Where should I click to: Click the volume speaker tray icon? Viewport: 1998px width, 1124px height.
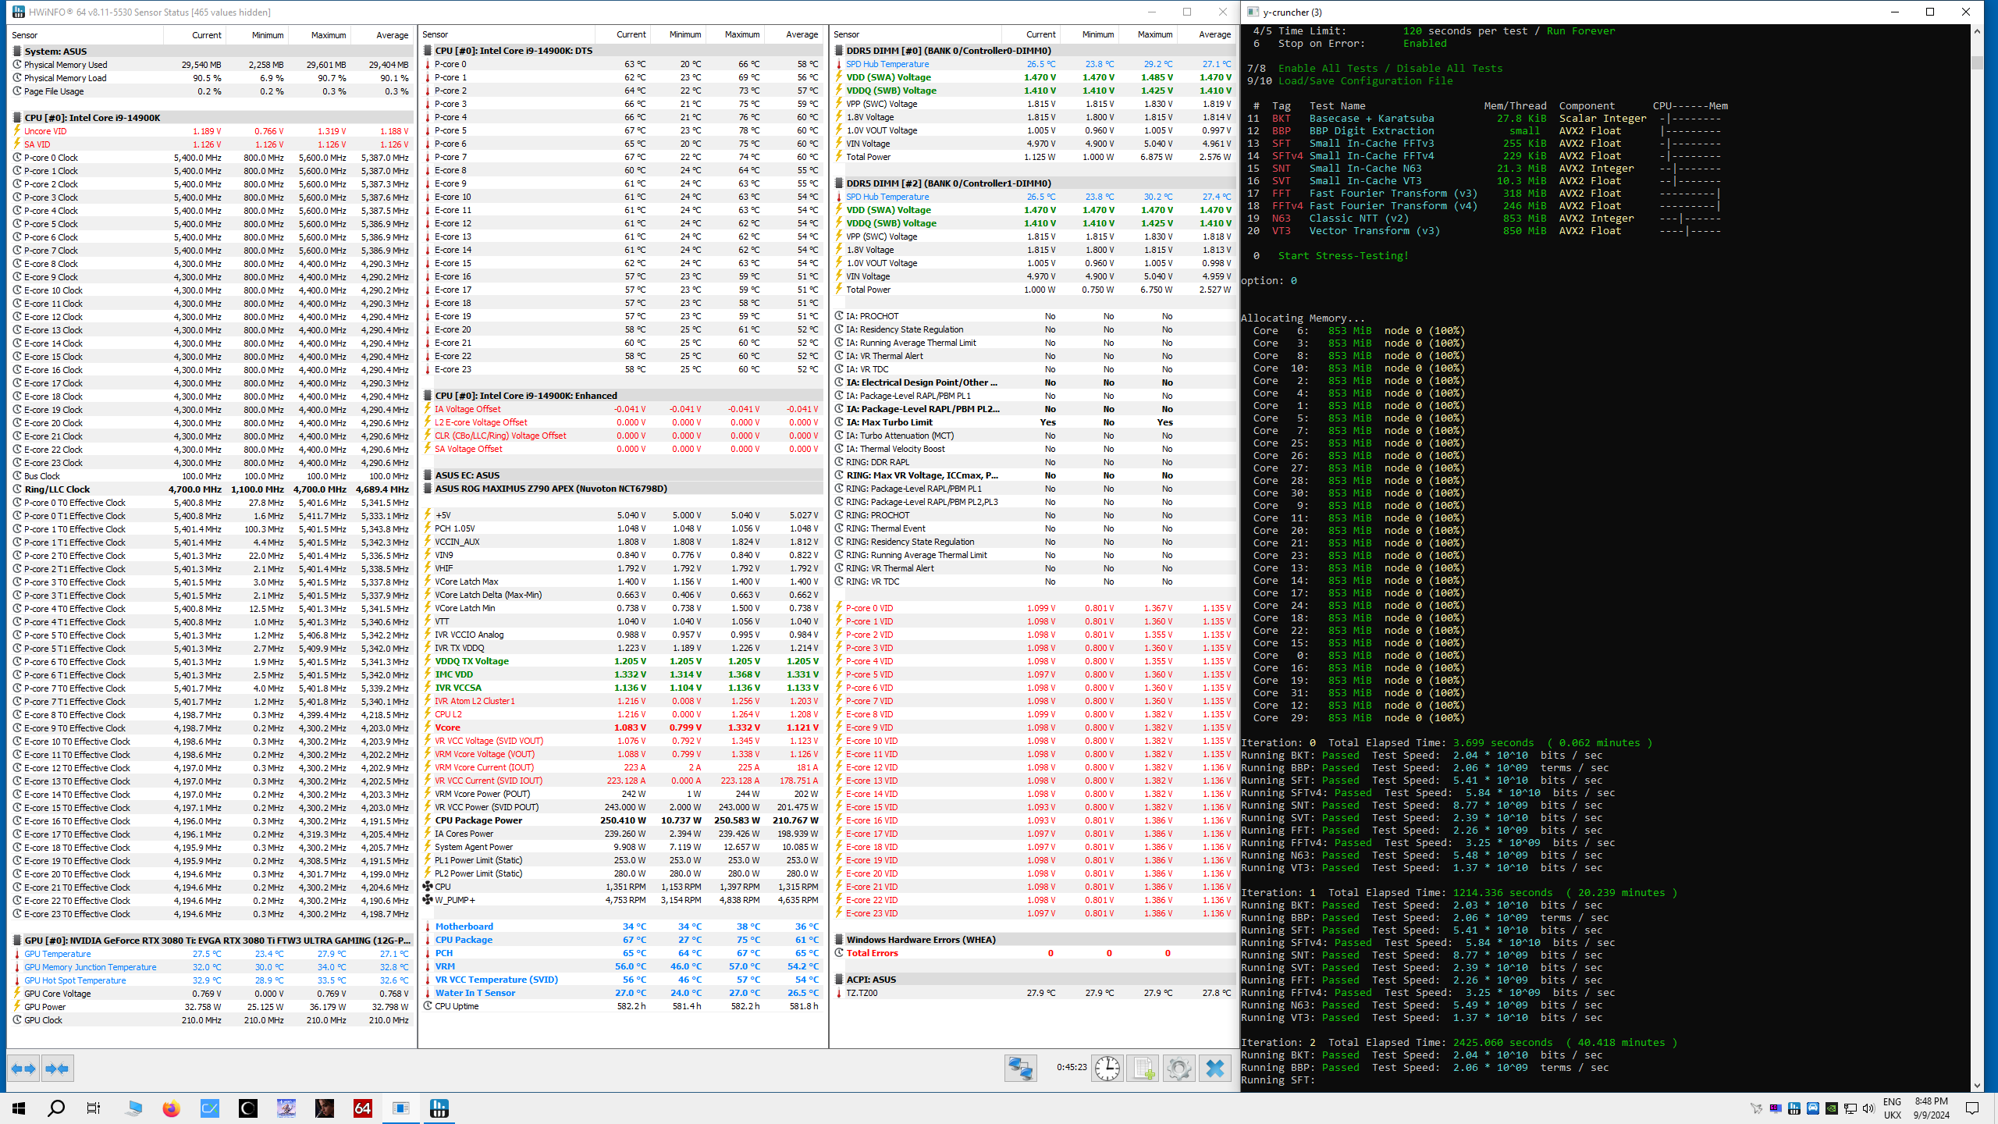point(1868,1108)
